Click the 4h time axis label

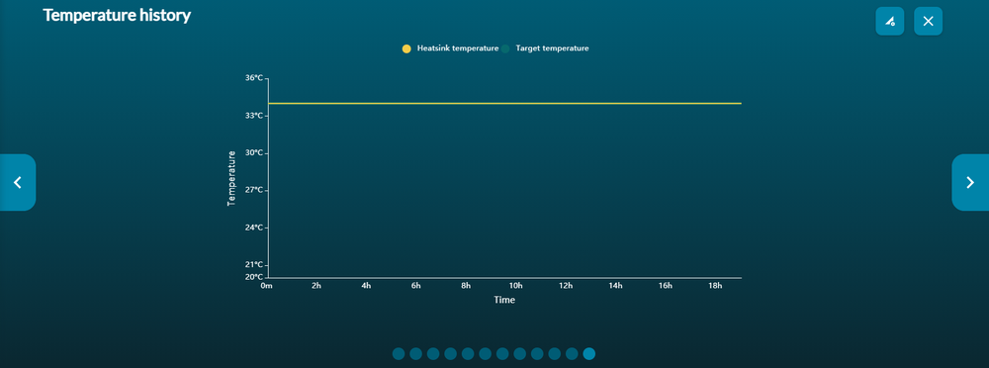367,286
